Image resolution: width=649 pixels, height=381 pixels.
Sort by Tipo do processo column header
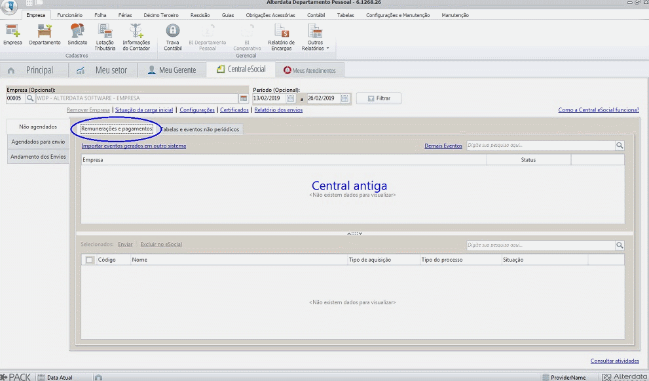(460, 260)
